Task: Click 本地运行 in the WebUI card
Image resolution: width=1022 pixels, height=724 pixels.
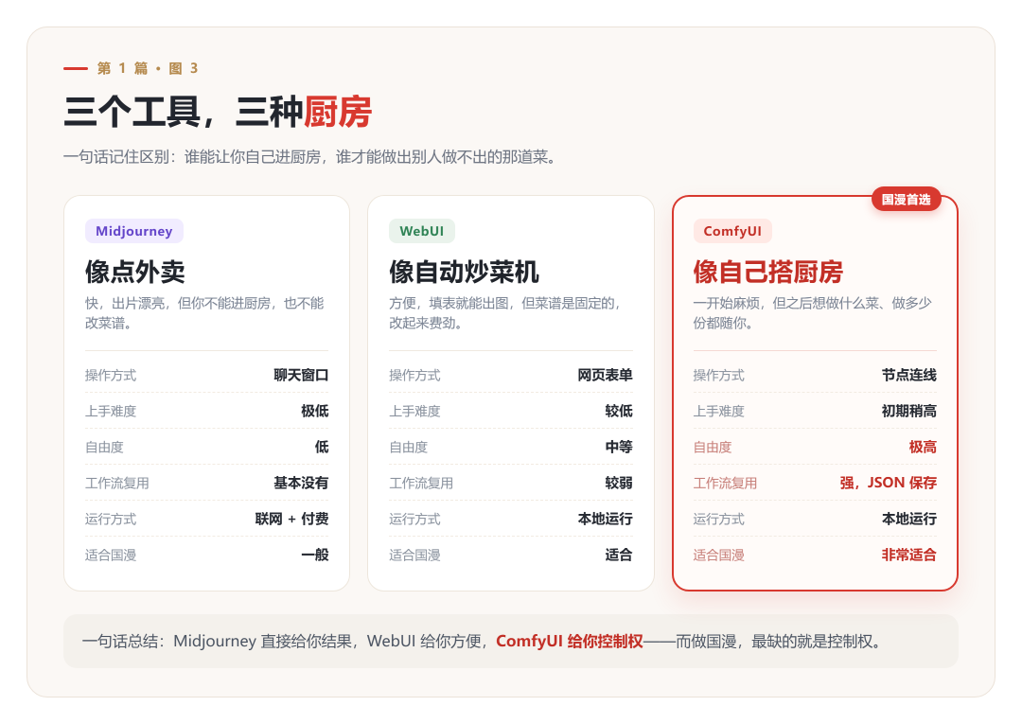Action: (x=605, y=519)
